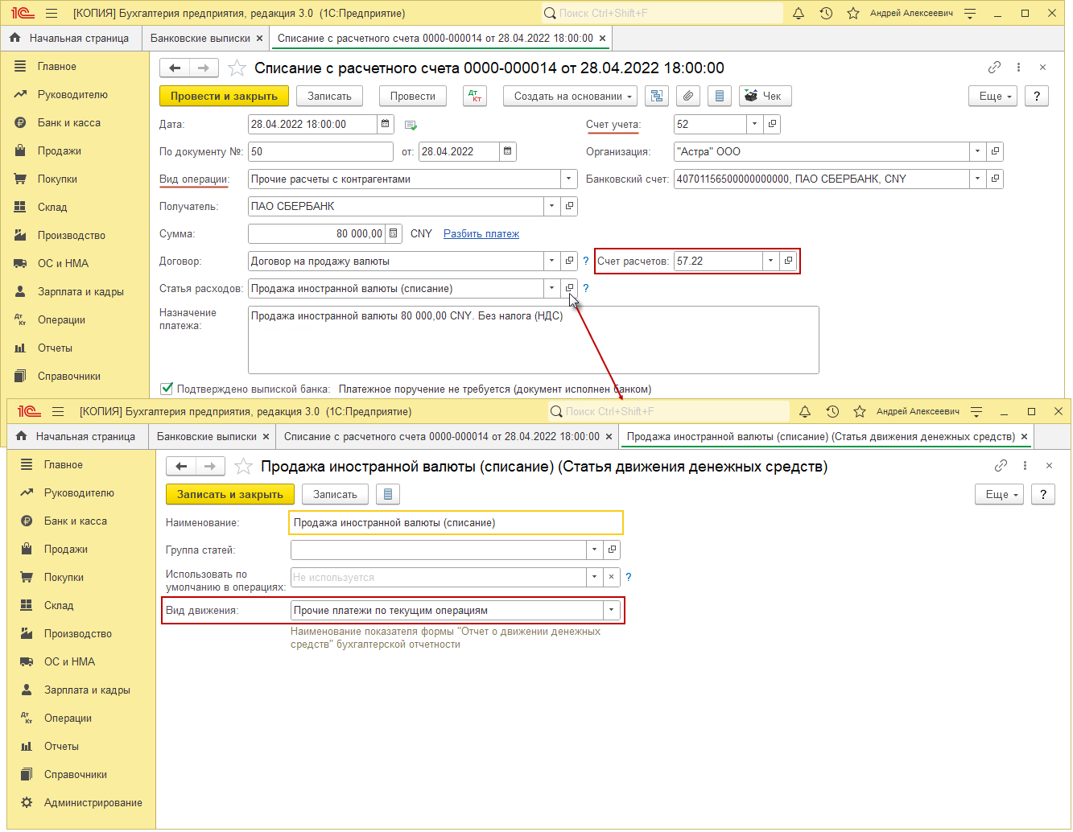1073x832 pixels.
Task: Open Зарплата и кадры in bottom sidebar
Action: 87,690
